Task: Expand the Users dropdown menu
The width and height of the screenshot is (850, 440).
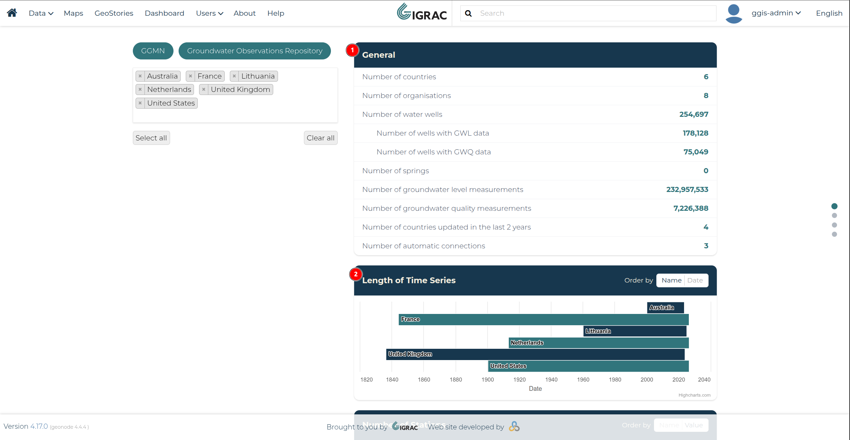Action: click(209, 13)
